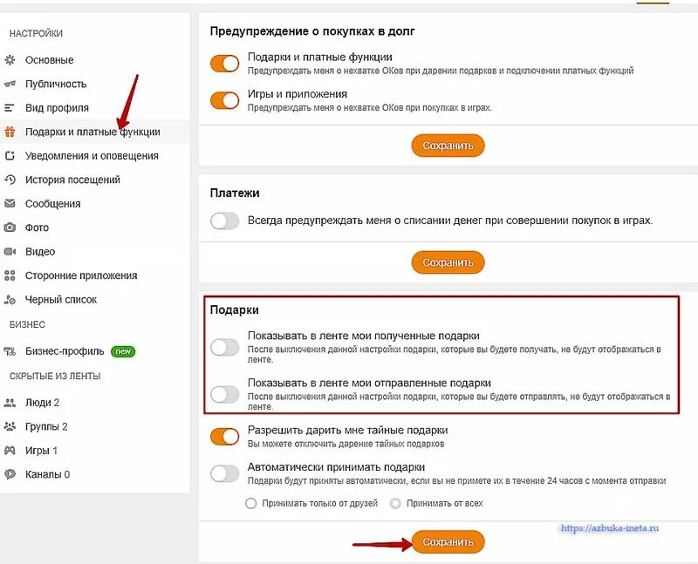698x564 pixels.
Task: Click the envelope icon for Сообщения
Action: (10, 204)
